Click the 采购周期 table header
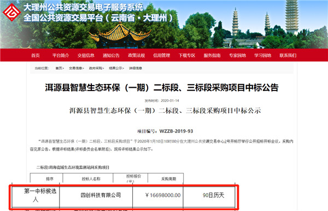 click(x=168, y=179)
